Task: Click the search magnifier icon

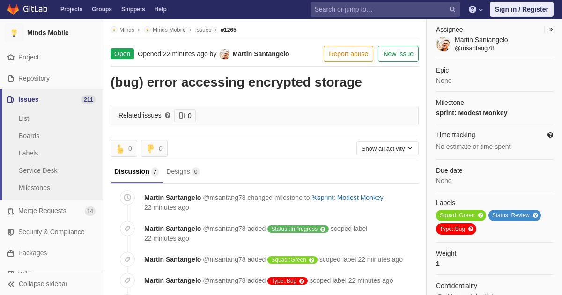Action: [452, 9]
